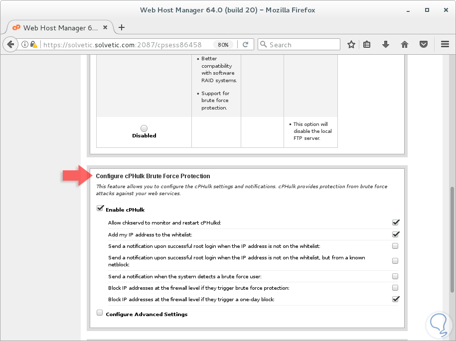Reload the page with the refresh icon

point(246,44)
